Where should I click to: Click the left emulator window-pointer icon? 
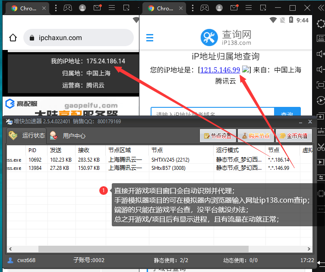point(126,8)
